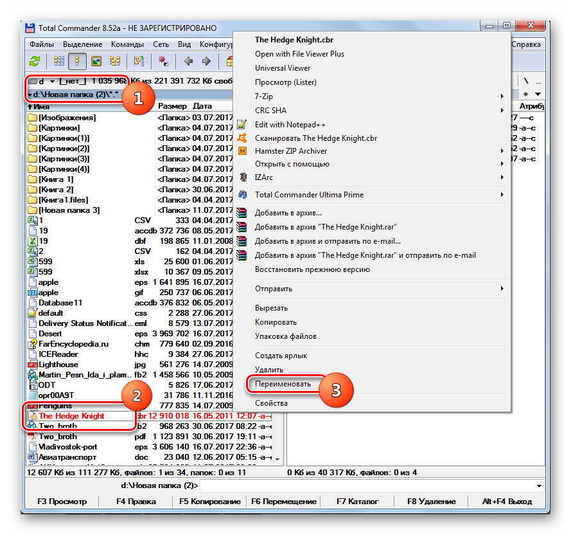Click the Total Commander Ultima Prime icon
Image resolution: width=571 pixels, height=535 pixels.
(242, 195)
